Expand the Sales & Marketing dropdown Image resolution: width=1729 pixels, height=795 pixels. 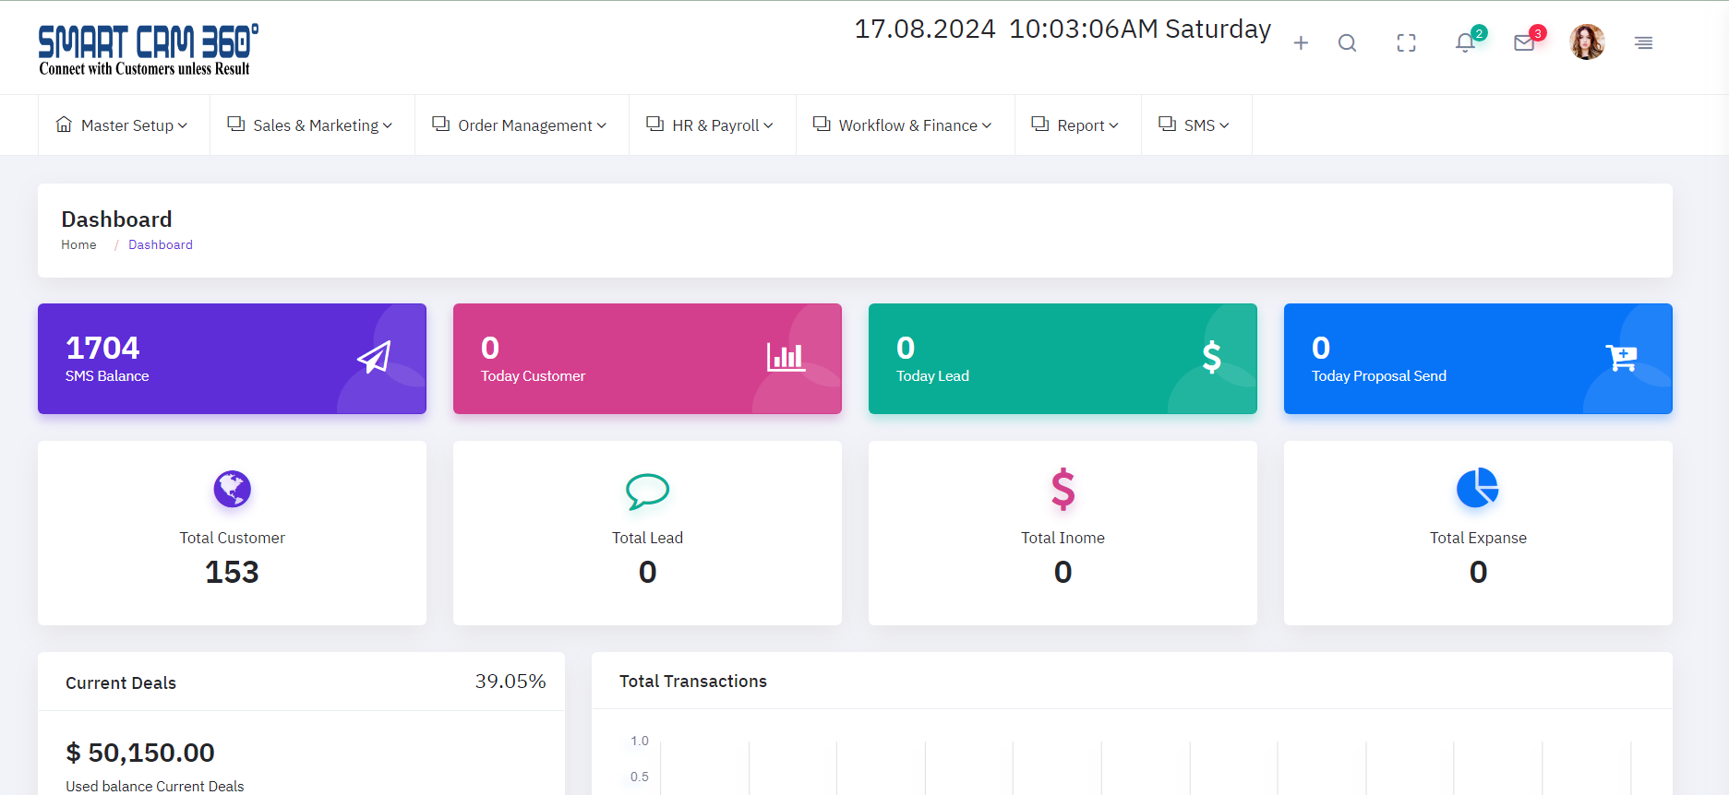(x=312, y=125)
